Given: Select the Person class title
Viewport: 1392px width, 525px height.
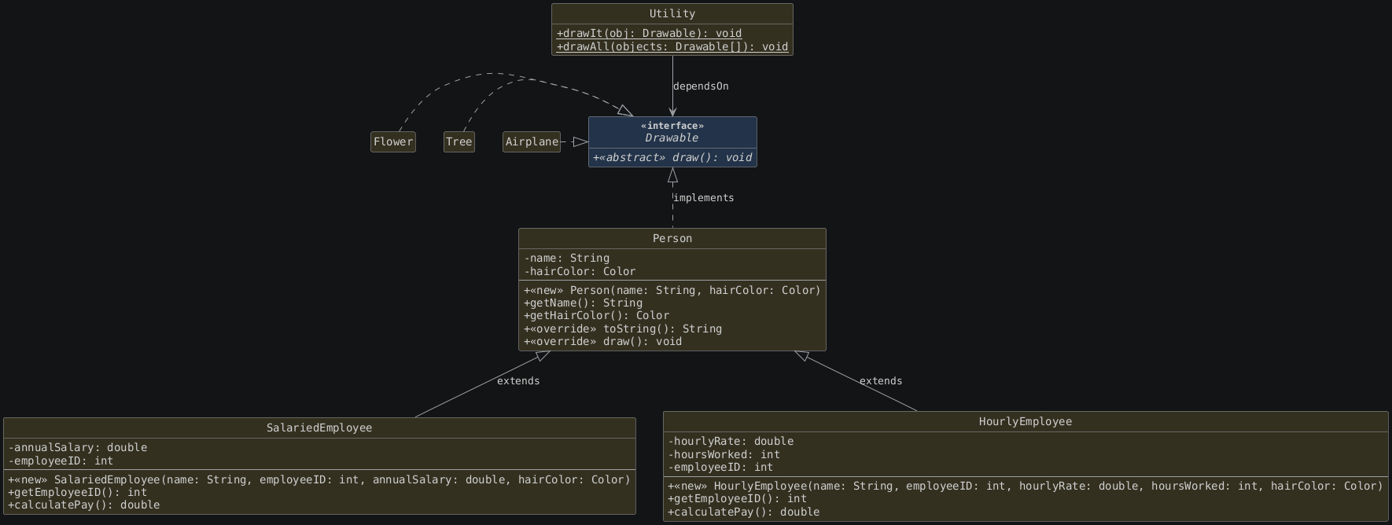Looking at the screenshot, I should tap(672, 238).
